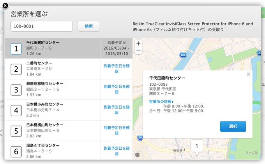Click the 2.86 km distance text
Image resolution: width=265 pixels, height=164 pixels.
pos(34,156)
